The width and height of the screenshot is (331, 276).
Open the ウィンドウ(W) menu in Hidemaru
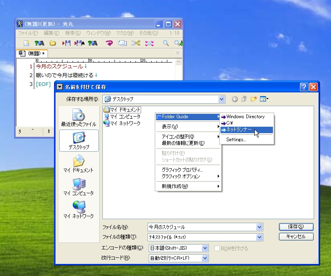click(x=98, y=33)
